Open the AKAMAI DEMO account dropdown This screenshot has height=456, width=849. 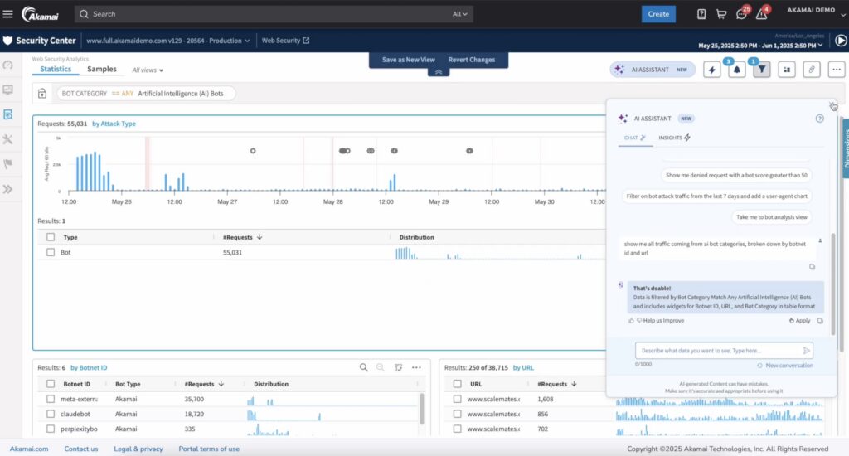point(816,11)
